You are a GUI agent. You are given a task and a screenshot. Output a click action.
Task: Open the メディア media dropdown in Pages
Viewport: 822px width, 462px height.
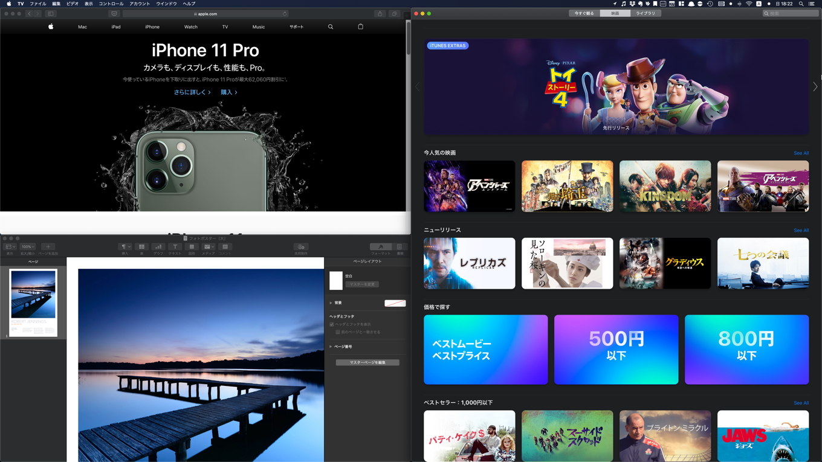[208, 246]
